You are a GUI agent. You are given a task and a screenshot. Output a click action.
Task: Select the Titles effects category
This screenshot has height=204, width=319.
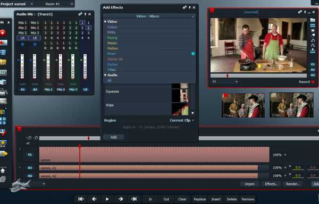click(112, 70)
